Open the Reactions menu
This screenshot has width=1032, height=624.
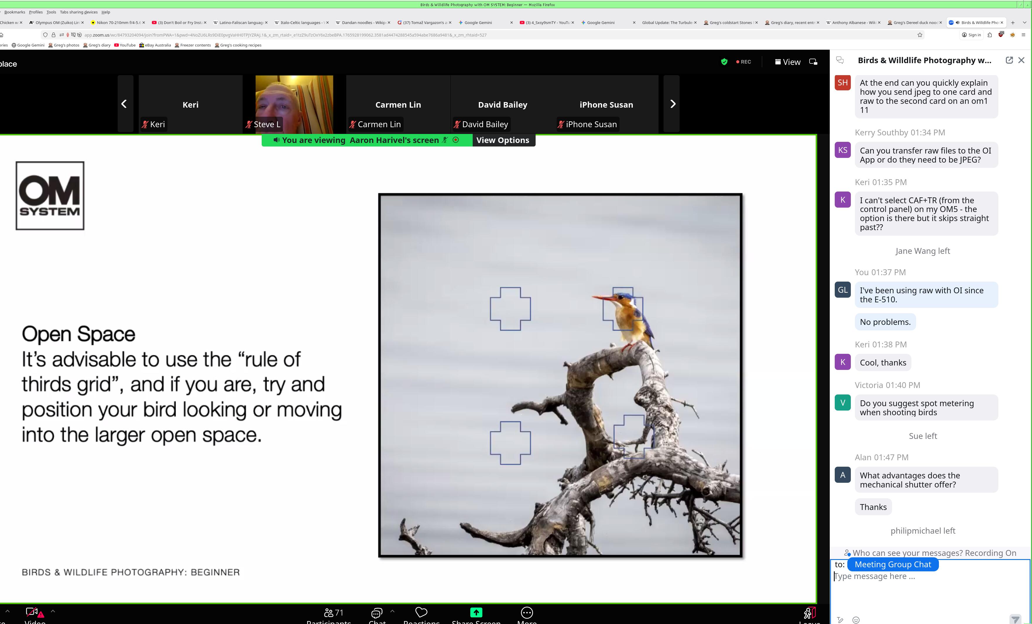pos(421,613)
